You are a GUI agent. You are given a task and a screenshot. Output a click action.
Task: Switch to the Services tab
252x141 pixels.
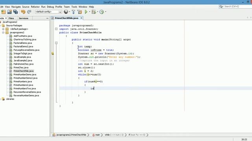click(x=24, y=18)
